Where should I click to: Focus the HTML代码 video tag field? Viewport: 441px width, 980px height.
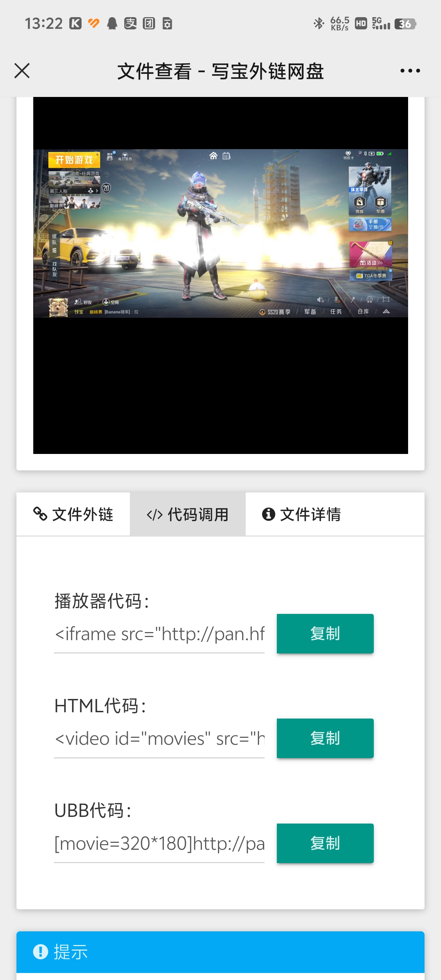pos(159,739)
